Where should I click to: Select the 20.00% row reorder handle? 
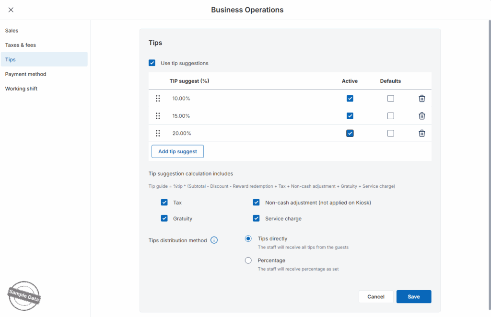coord(158,133)
